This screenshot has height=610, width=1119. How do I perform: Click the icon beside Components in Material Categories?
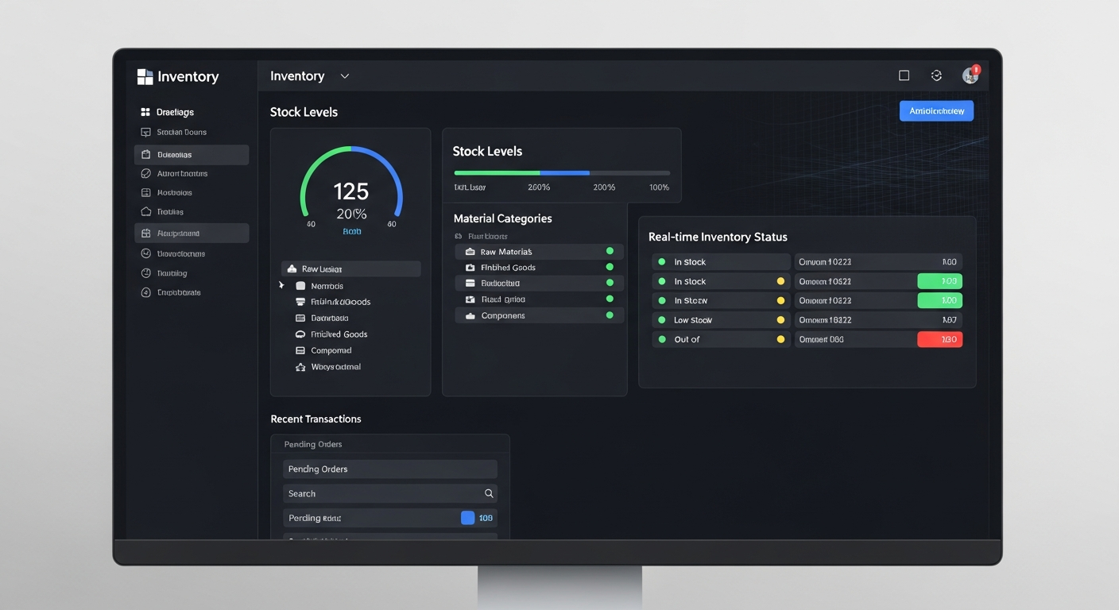pyautogui.click(x=470, y=315)
